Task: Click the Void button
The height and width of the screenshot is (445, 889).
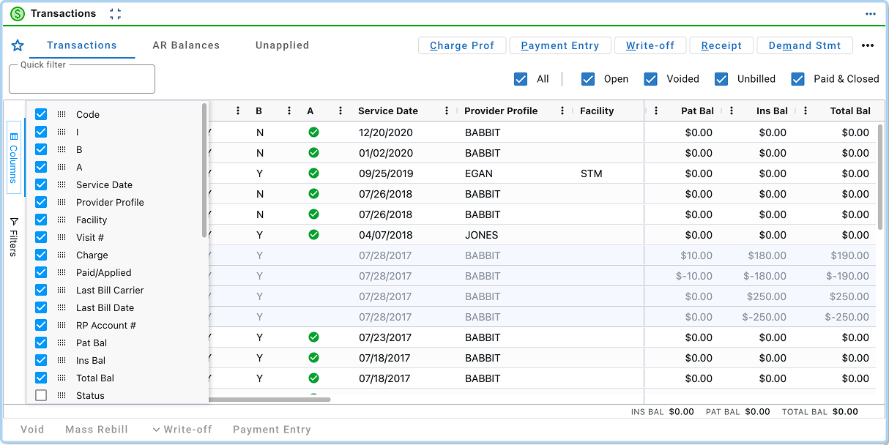Action: [x=32, y=430]
